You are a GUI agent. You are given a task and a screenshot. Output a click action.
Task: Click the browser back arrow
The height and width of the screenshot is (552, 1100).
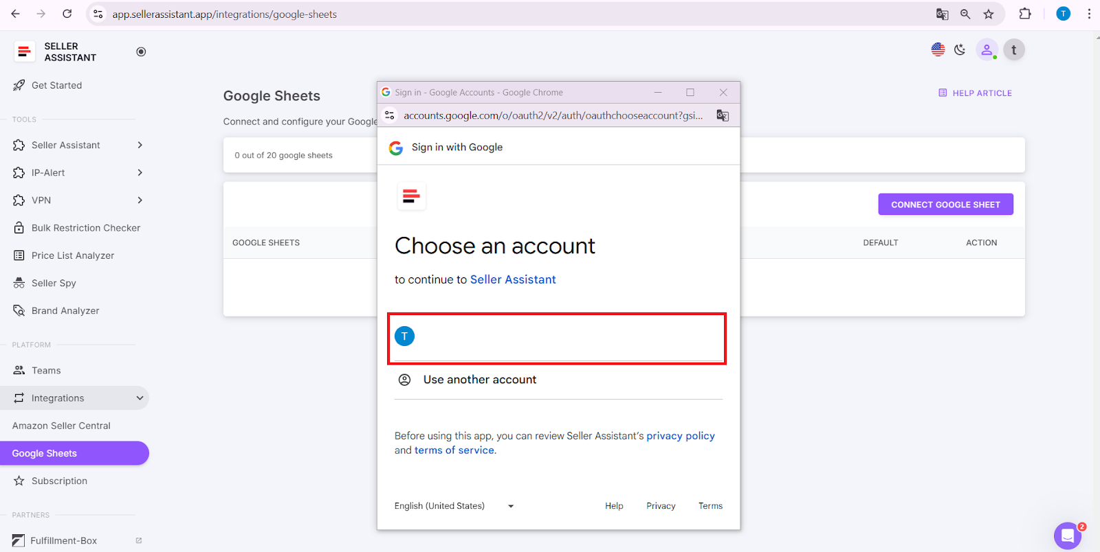(15, 14)
